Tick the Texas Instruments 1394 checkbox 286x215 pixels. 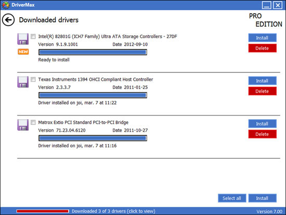point(33,79)
